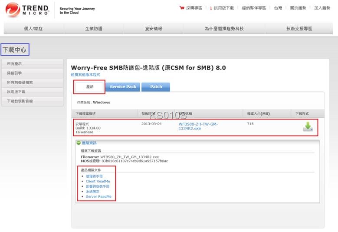
Task: Open the 關於趨勢 link
Action: pyautogui.click(x=298, y=8)
